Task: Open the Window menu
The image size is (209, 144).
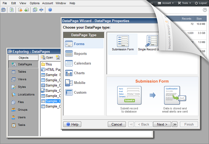Action: click(x=61, y=3)
